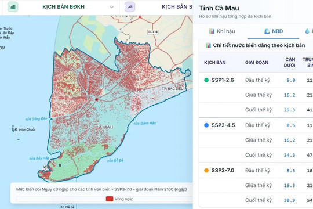
Task: Click the QL 61B road sign on map
Action: [x=153, y=32]
